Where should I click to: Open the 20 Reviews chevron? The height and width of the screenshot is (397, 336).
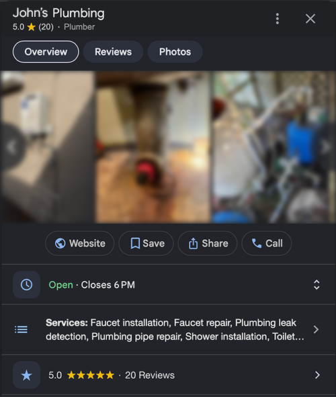(317, 375)
